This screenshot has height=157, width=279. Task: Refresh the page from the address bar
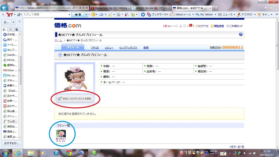(83, 8)
